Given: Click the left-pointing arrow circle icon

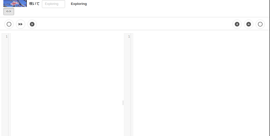Looking at the screenshot, I should [x=237, y=24].
